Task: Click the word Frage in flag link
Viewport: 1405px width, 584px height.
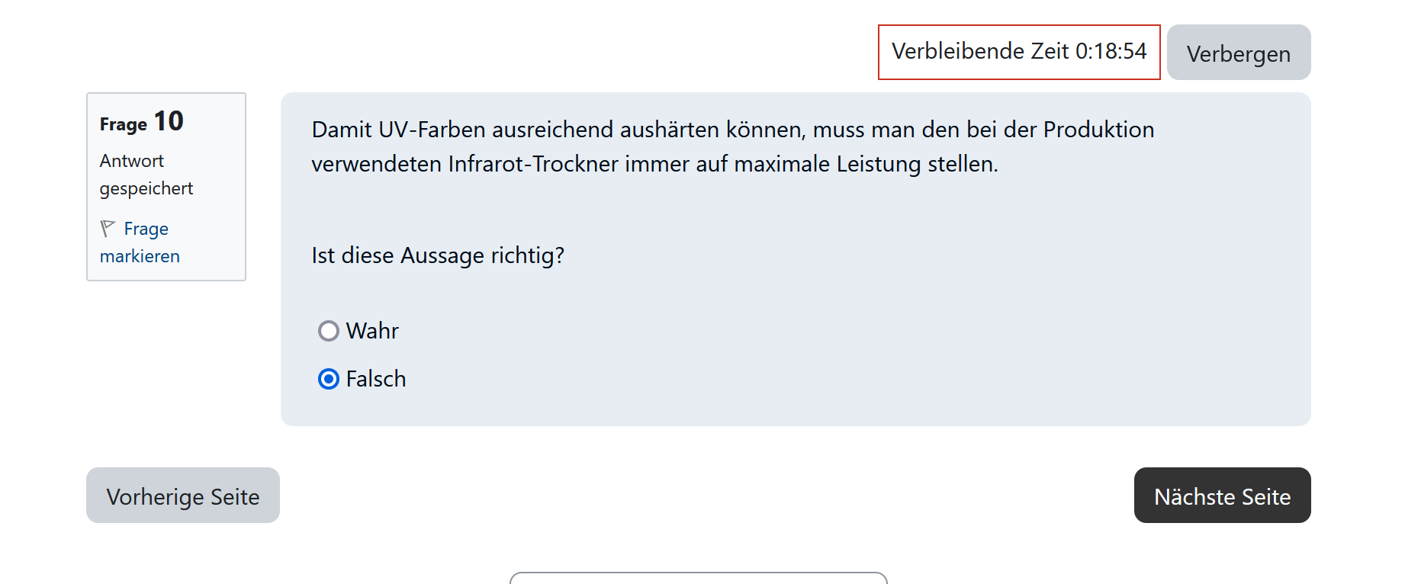Action: click(x=146, y=229)
